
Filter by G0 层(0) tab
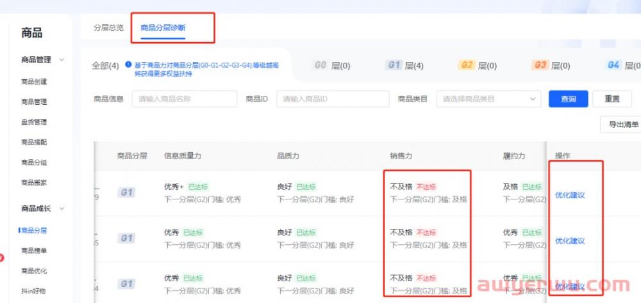point(331,65)
